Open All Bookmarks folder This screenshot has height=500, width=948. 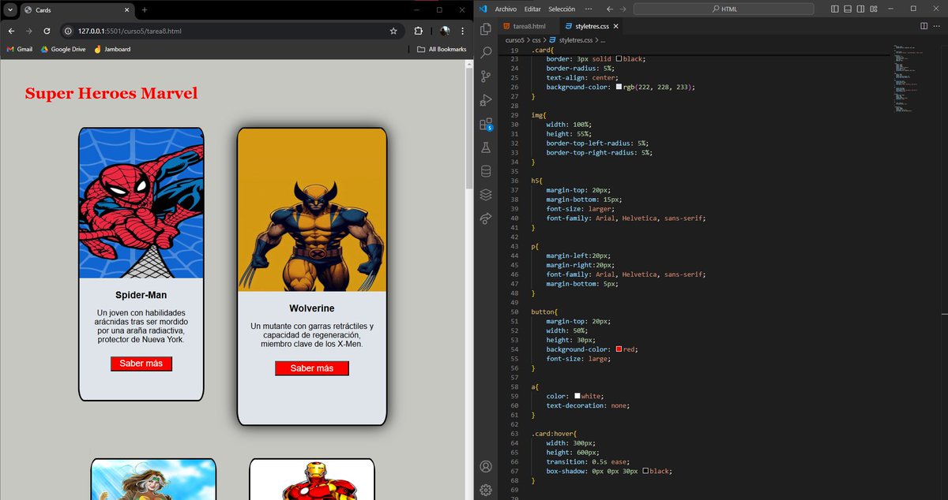tap(442, 49)
